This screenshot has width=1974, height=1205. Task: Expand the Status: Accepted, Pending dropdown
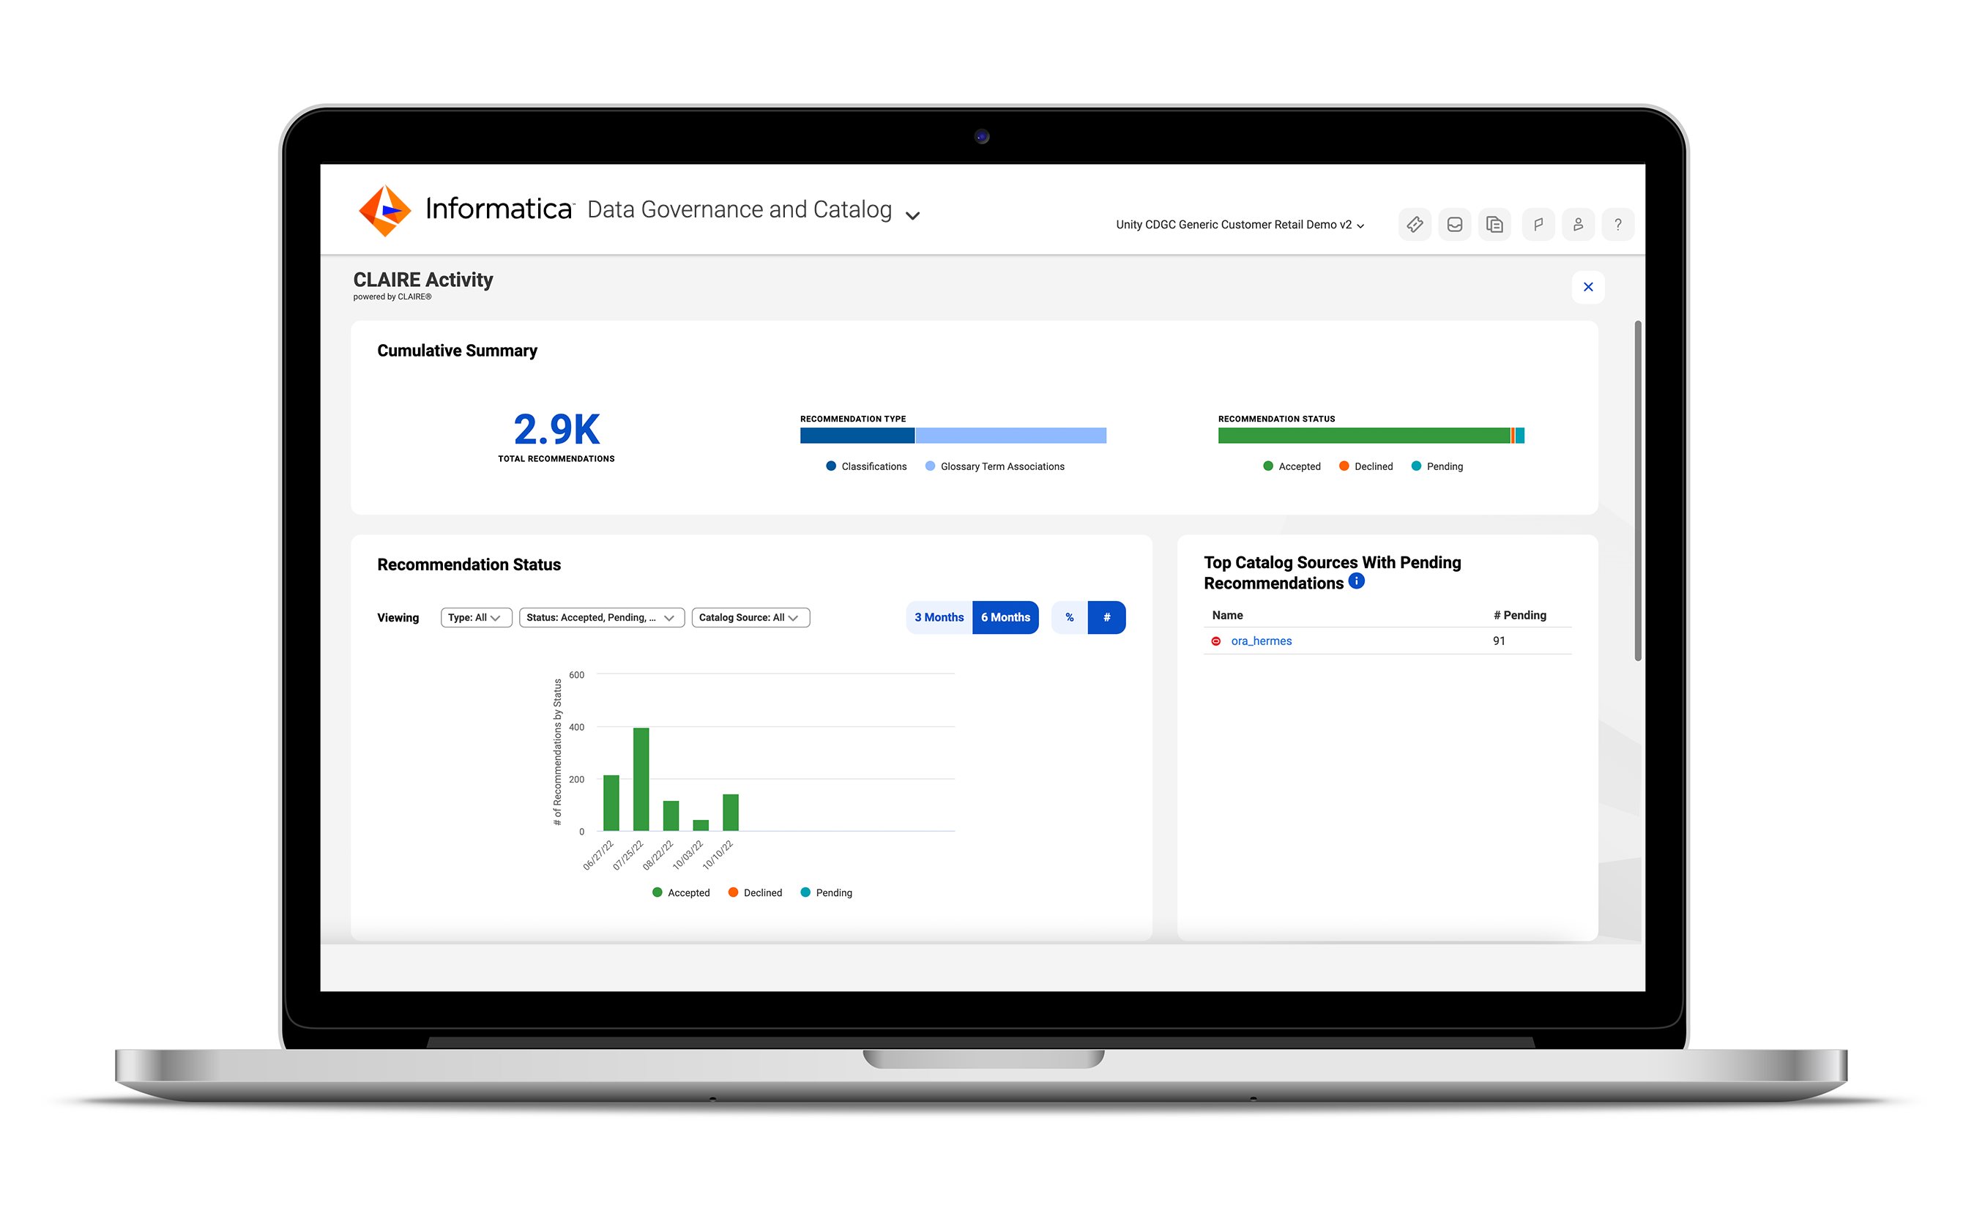coord(599,616)
